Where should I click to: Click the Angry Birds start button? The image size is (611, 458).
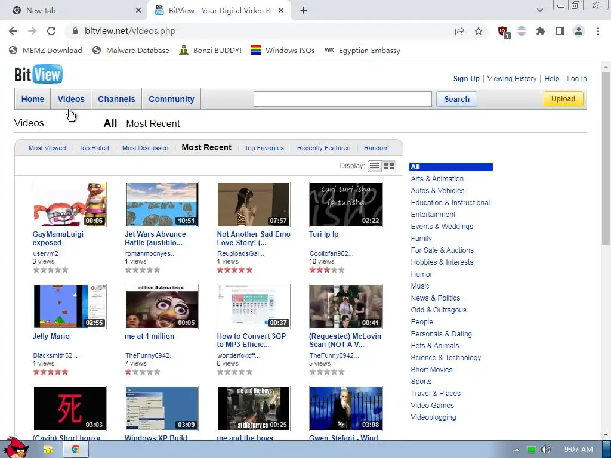click(x=17, y=448)
